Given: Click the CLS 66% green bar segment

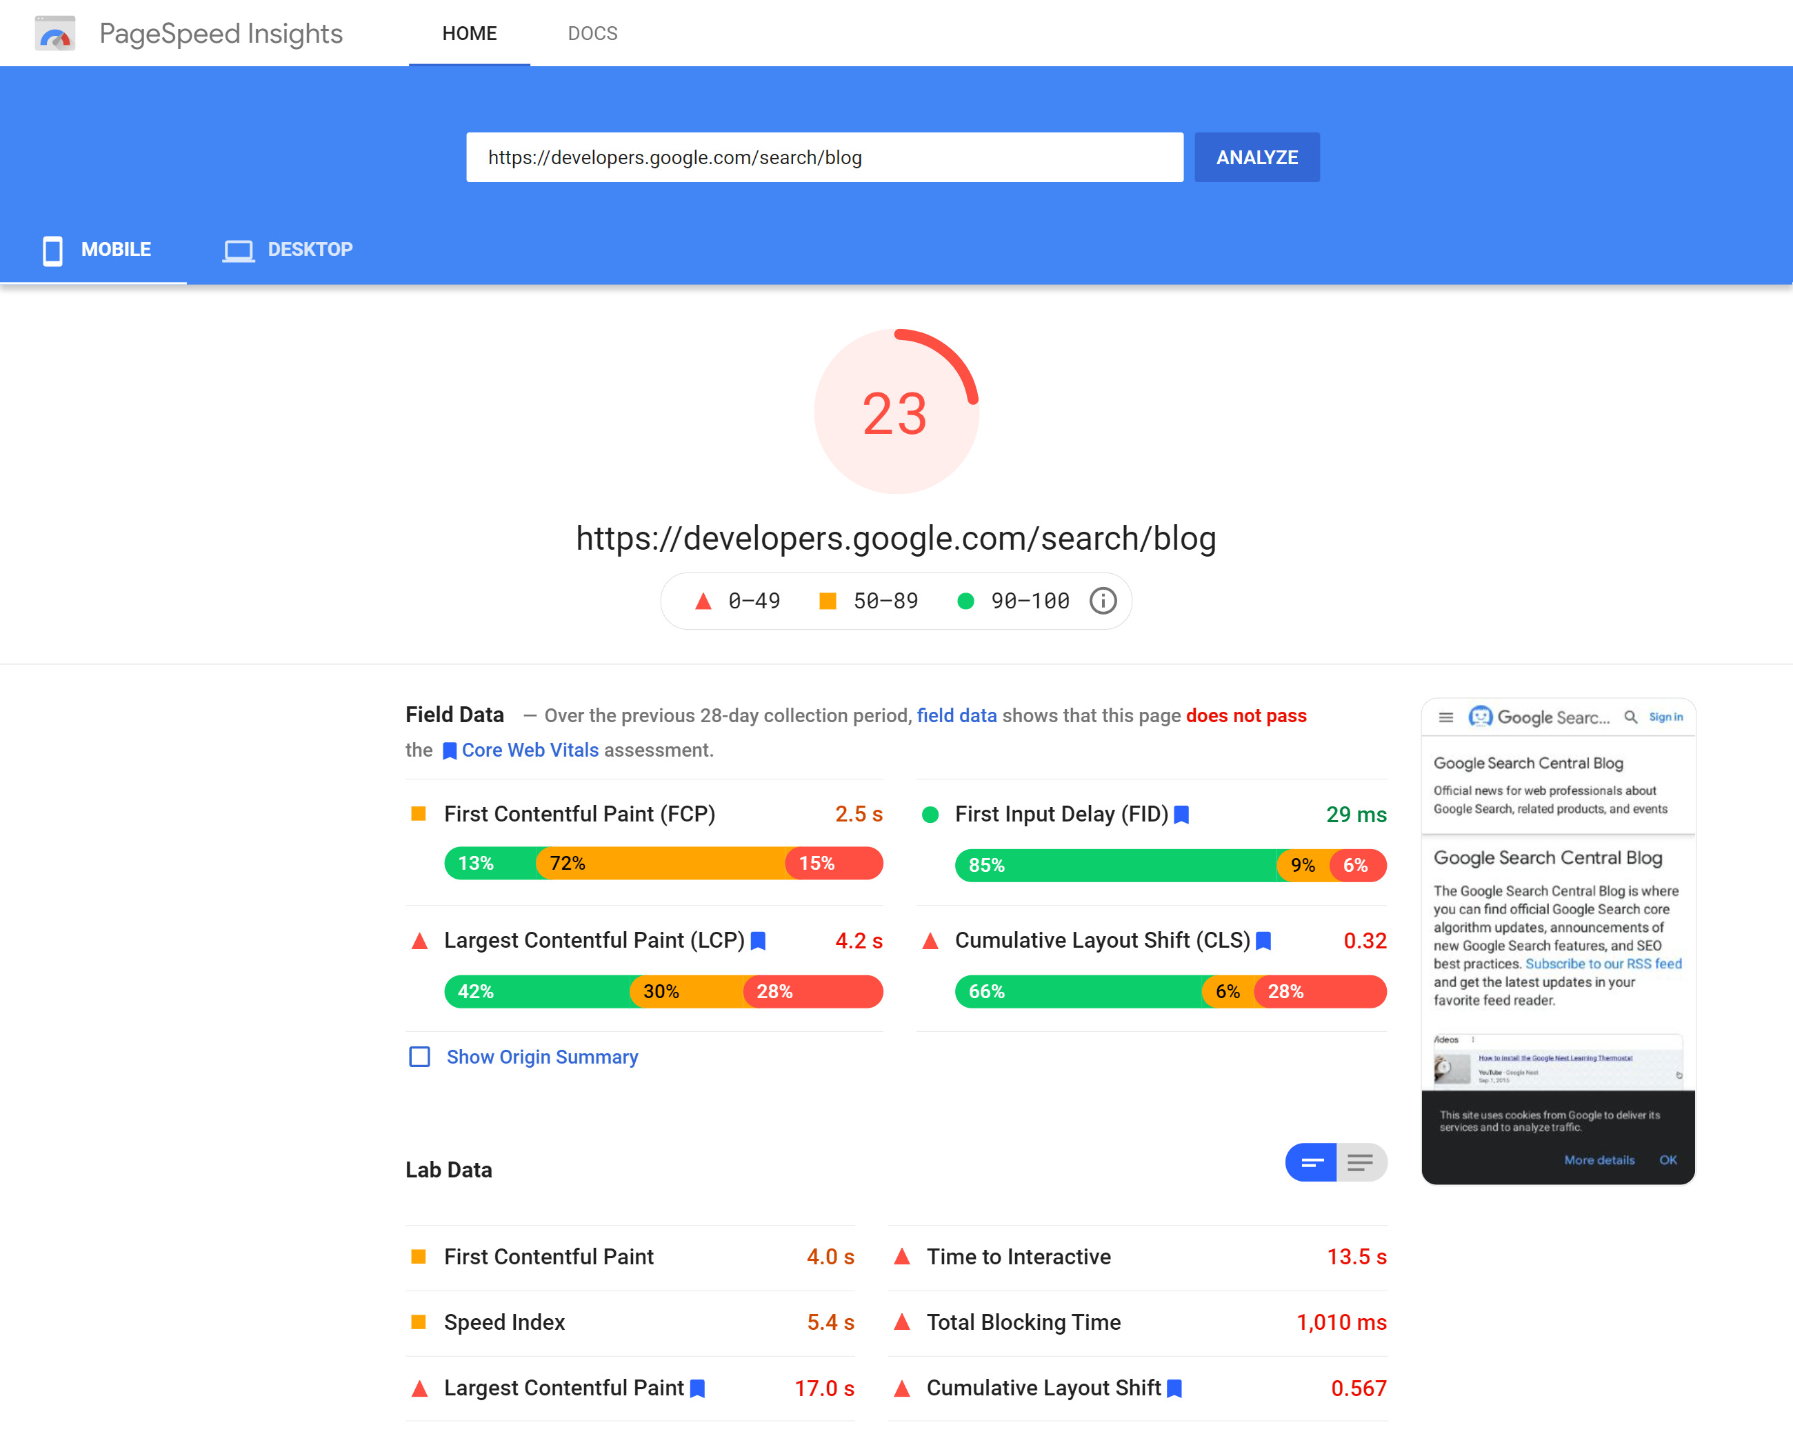Looking at the screenshot, I should coord(1079,991).
